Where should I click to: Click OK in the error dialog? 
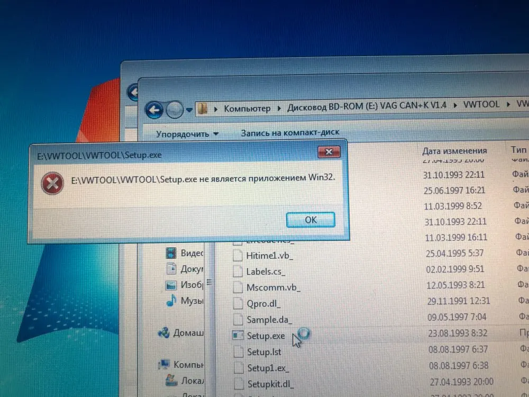click(x=311, y=220)
